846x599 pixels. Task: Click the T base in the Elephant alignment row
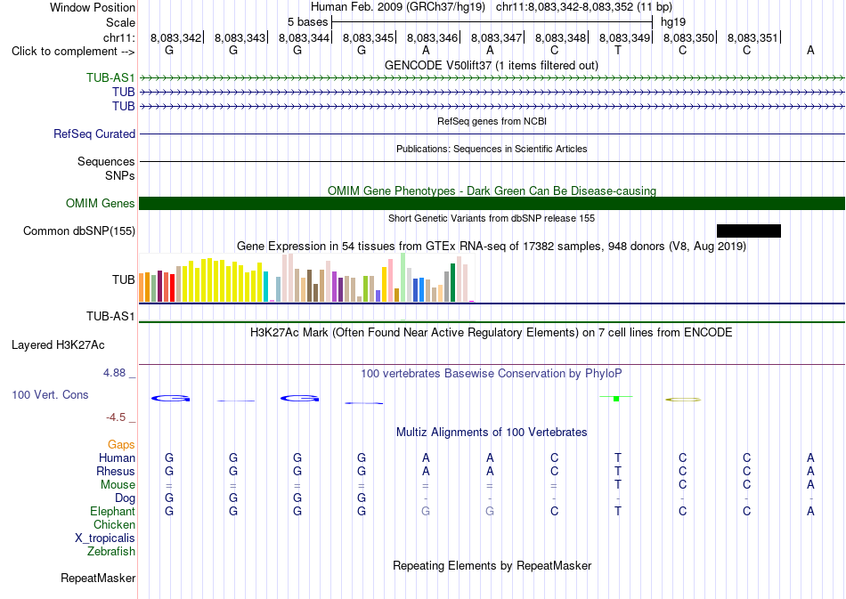(x=618, y=511)
